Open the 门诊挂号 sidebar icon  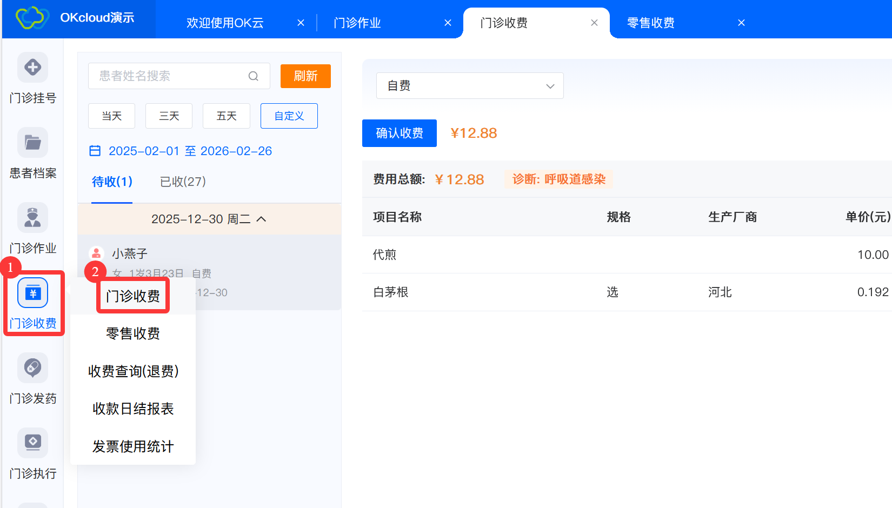pyautogui.click(x=32, y=68)
